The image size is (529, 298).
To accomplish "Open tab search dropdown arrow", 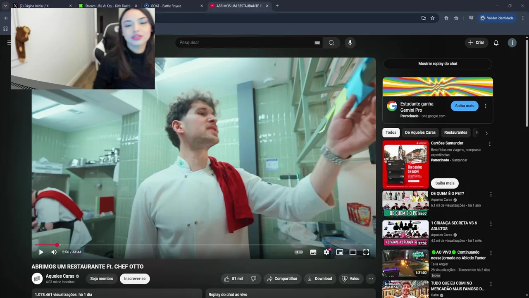I will [5, 6].
